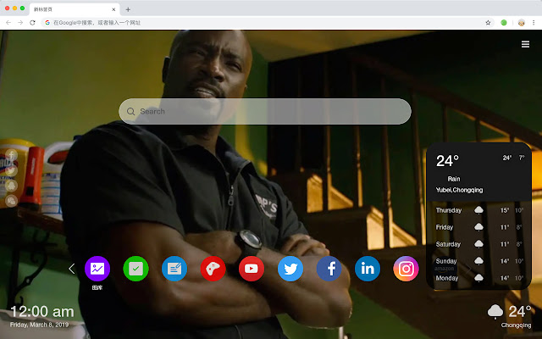542x339 pixels.
Task: Select the Sunday forecast row
Action: point(479,261)
